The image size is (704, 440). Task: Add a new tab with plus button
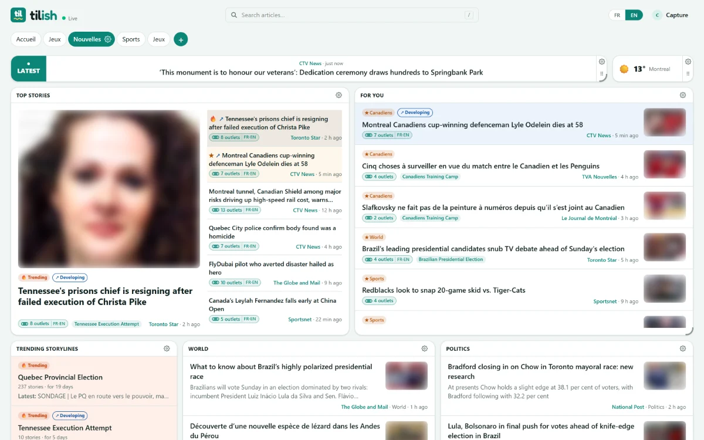(181, 39)
